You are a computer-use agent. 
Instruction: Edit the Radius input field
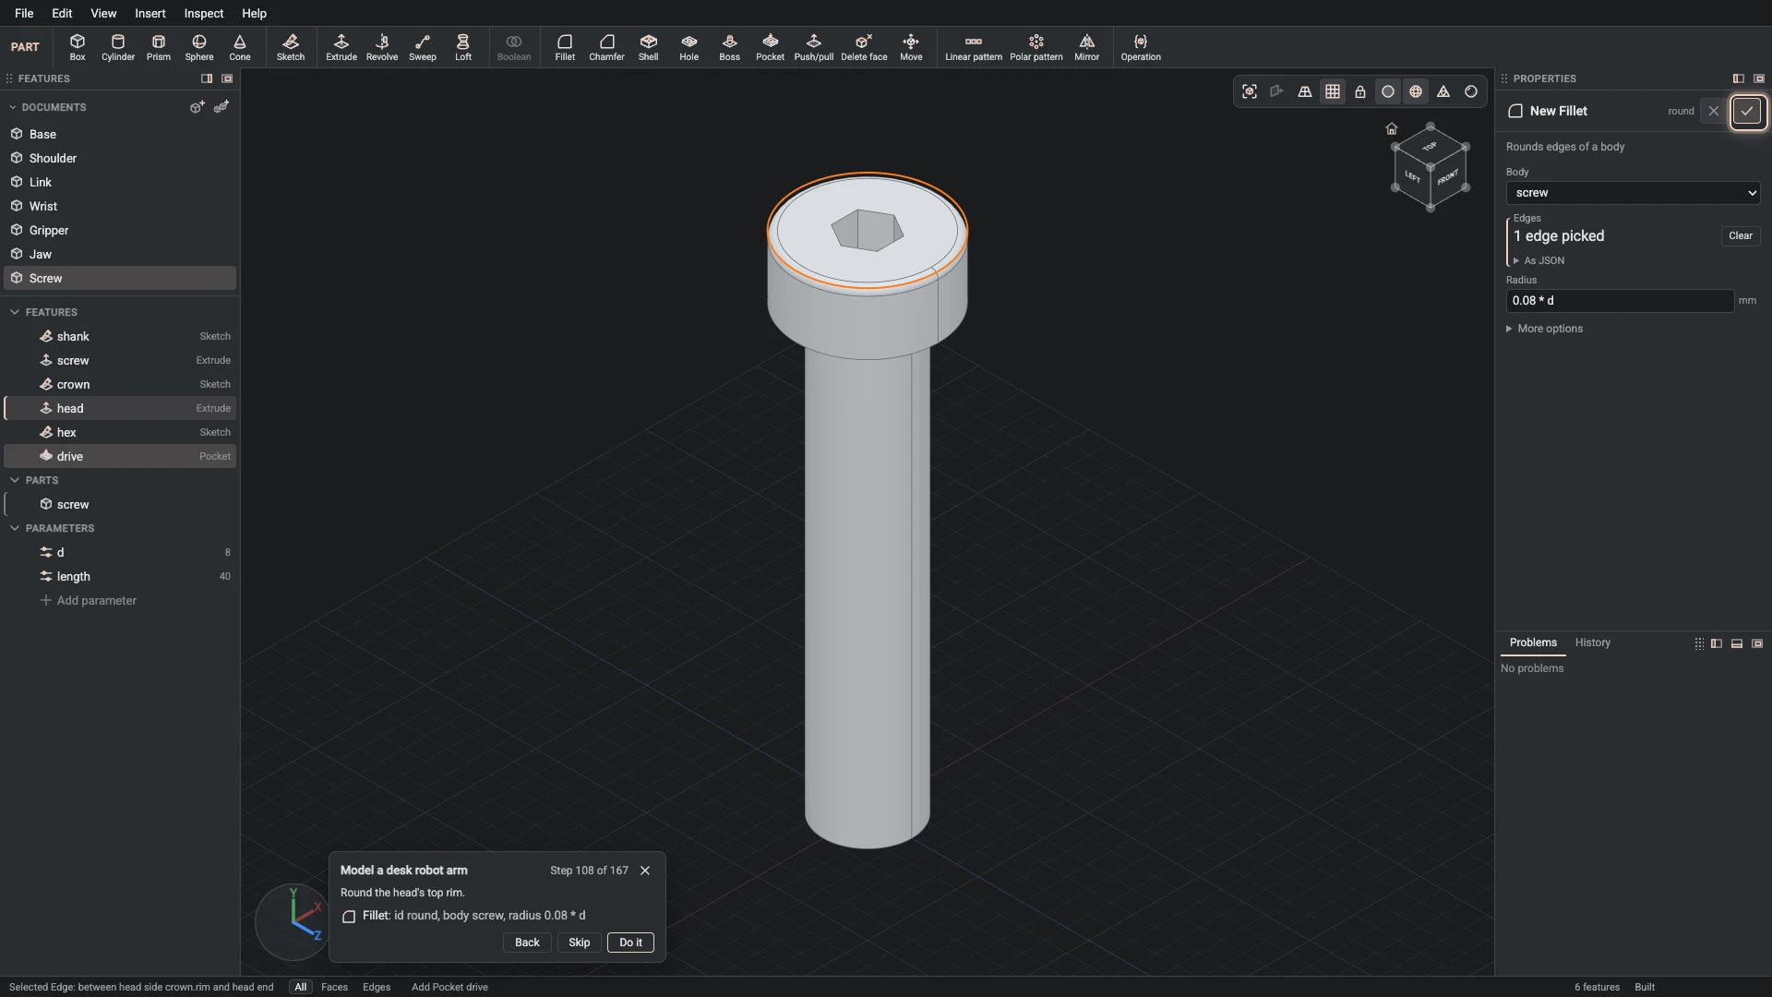1620,301
